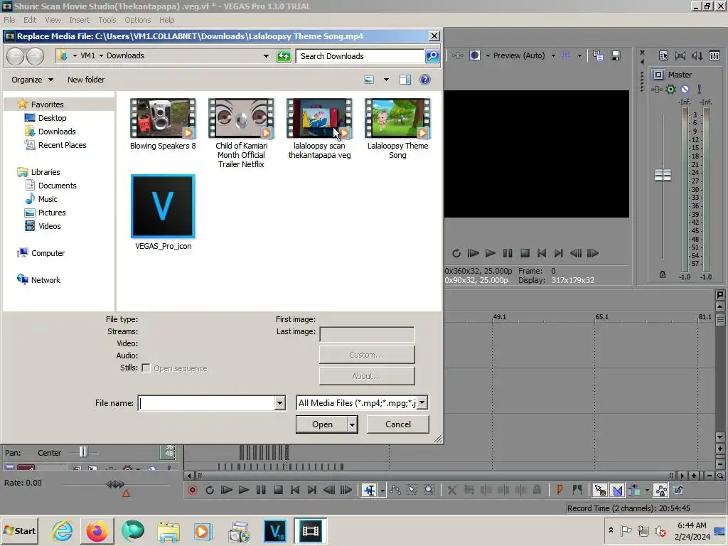728x546 pixels.
Task: Toggle Enable Snapping in the edit toolbar
Action: [600, 490]
